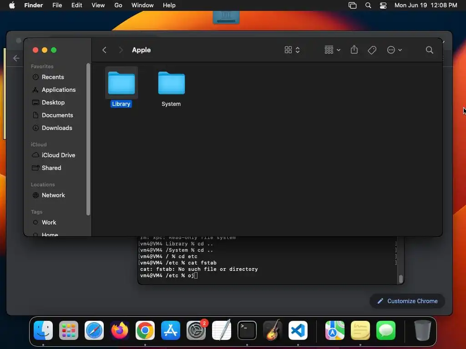Open Control Center in menu bar

click(x=383, y=5)
